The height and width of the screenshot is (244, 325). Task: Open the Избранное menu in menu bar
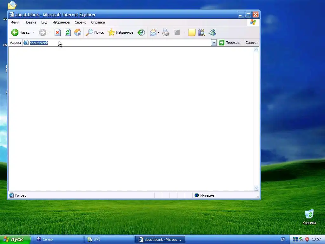click(x=61, y=22)
